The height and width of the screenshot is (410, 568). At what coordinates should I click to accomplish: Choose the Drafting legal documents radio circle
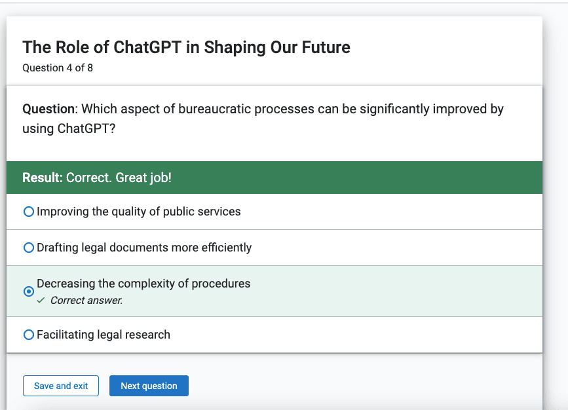point(29,248)
